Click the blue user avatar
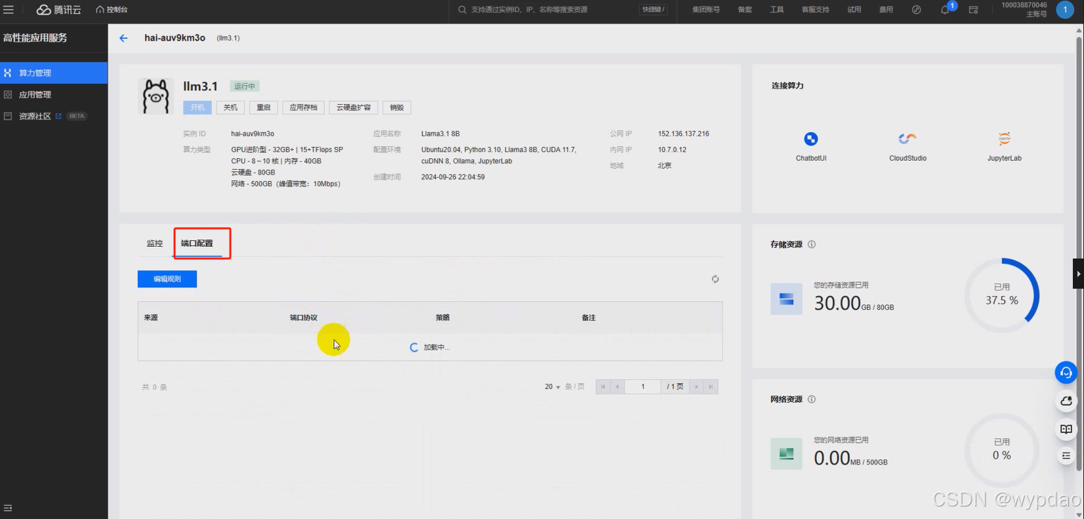The image size is (1084, 519). pos(1065,10)
